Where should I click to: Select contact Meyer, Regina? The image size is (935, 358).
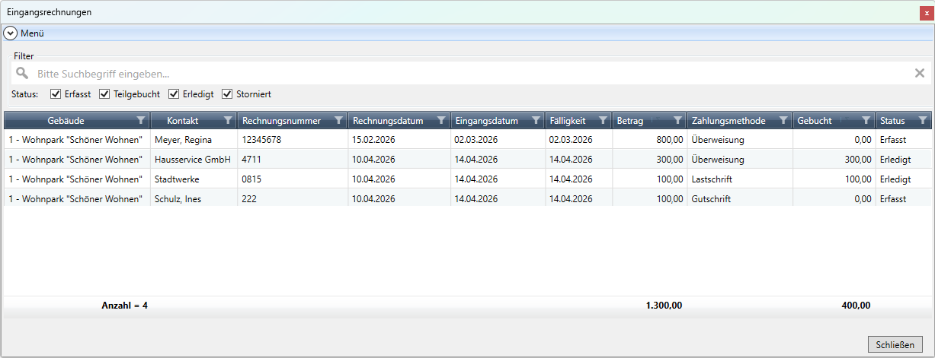tap(183, 140)
